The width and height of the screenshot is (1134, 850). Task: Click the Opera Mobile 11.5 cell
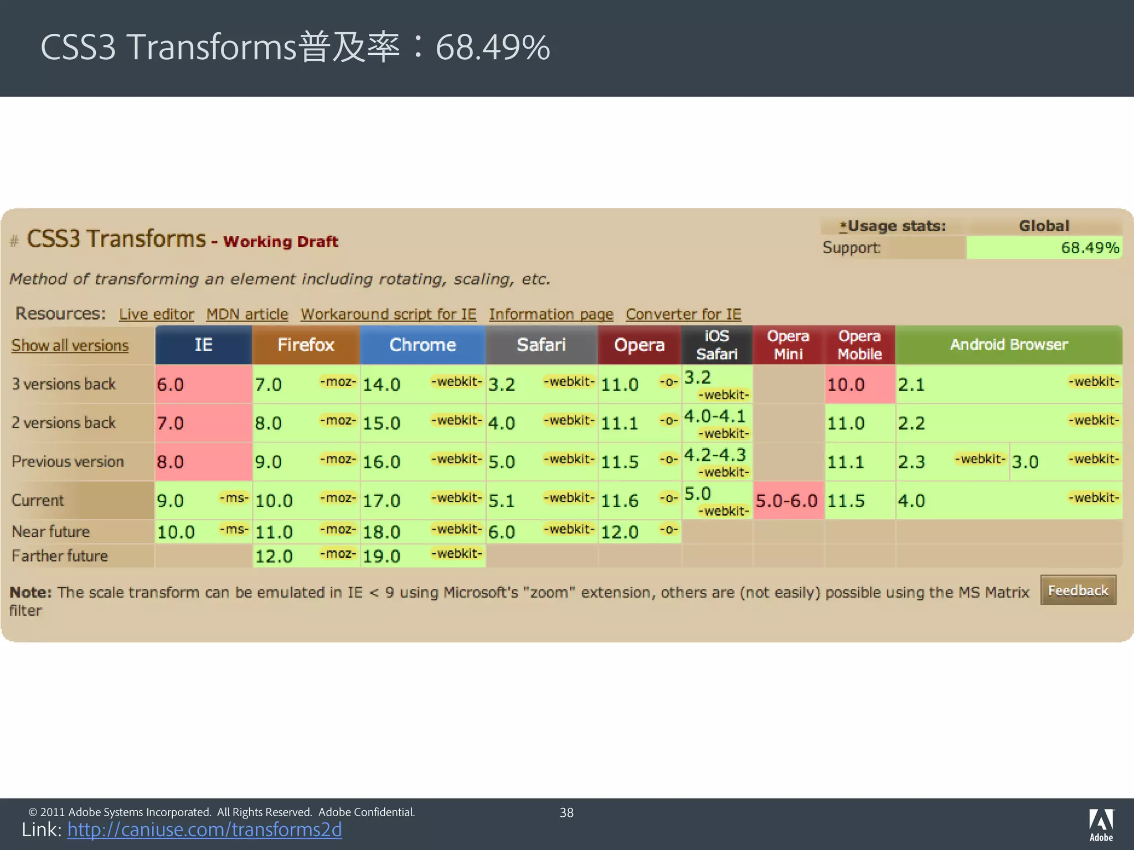[x=859, y=500]
